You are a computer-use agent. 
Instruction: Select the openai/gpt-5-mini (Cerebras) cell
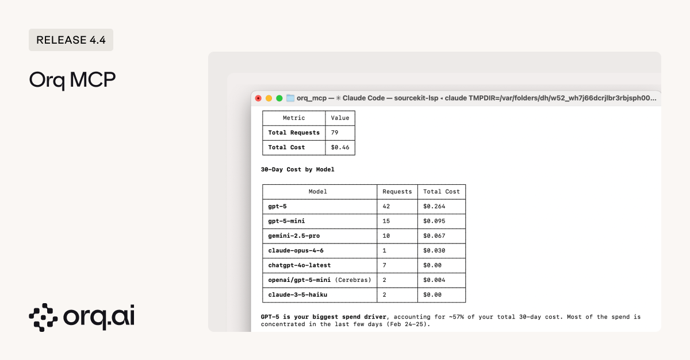pos(320,280)
